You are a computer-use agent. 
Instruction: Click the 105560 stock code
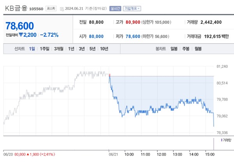[x=36, y=8]
